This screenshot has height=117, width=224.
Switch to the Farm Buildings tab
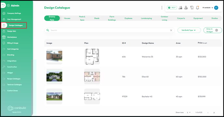pos(112,18)
